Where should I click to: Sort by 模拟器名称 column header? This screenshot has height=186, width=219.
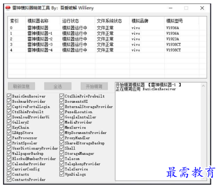click(43, 21)
